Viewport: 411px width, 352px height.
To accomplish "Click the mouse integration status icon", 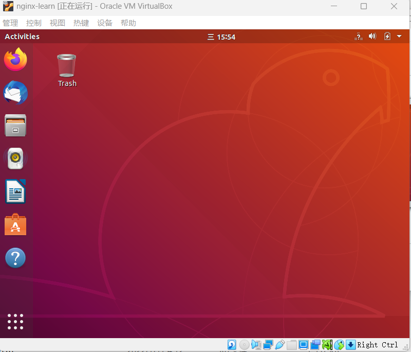I will (339, 345).
